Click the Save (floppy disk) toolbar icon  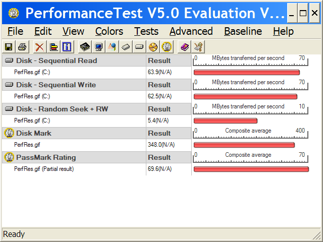click(x=9, y=47)
